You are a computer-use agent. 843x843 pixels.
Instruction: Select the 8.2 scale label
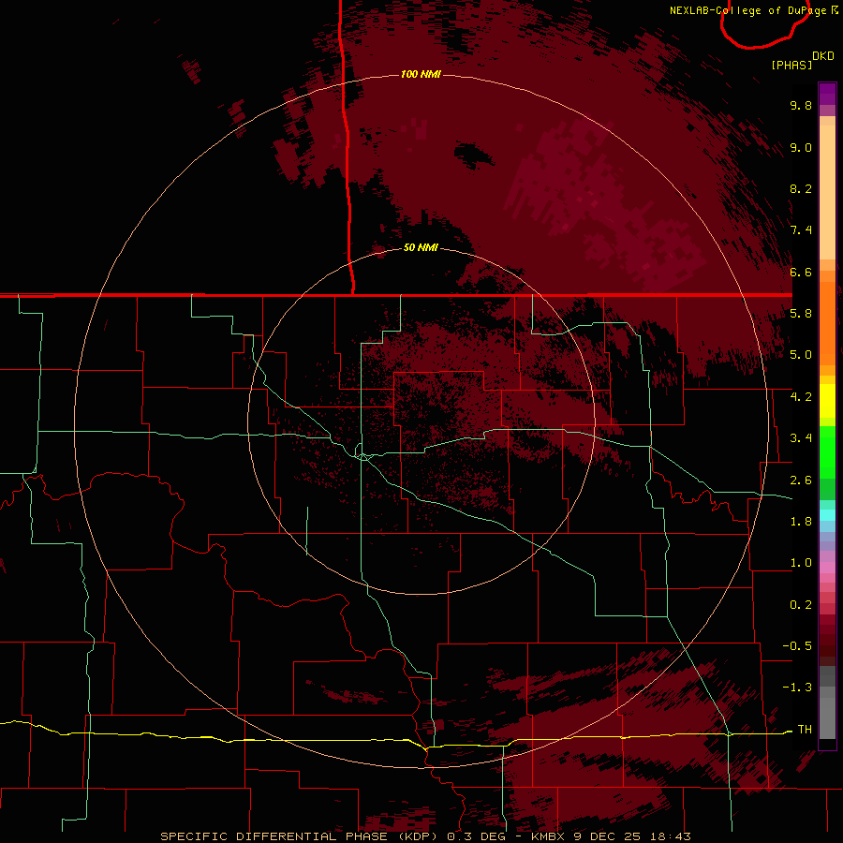pos(801,188)
